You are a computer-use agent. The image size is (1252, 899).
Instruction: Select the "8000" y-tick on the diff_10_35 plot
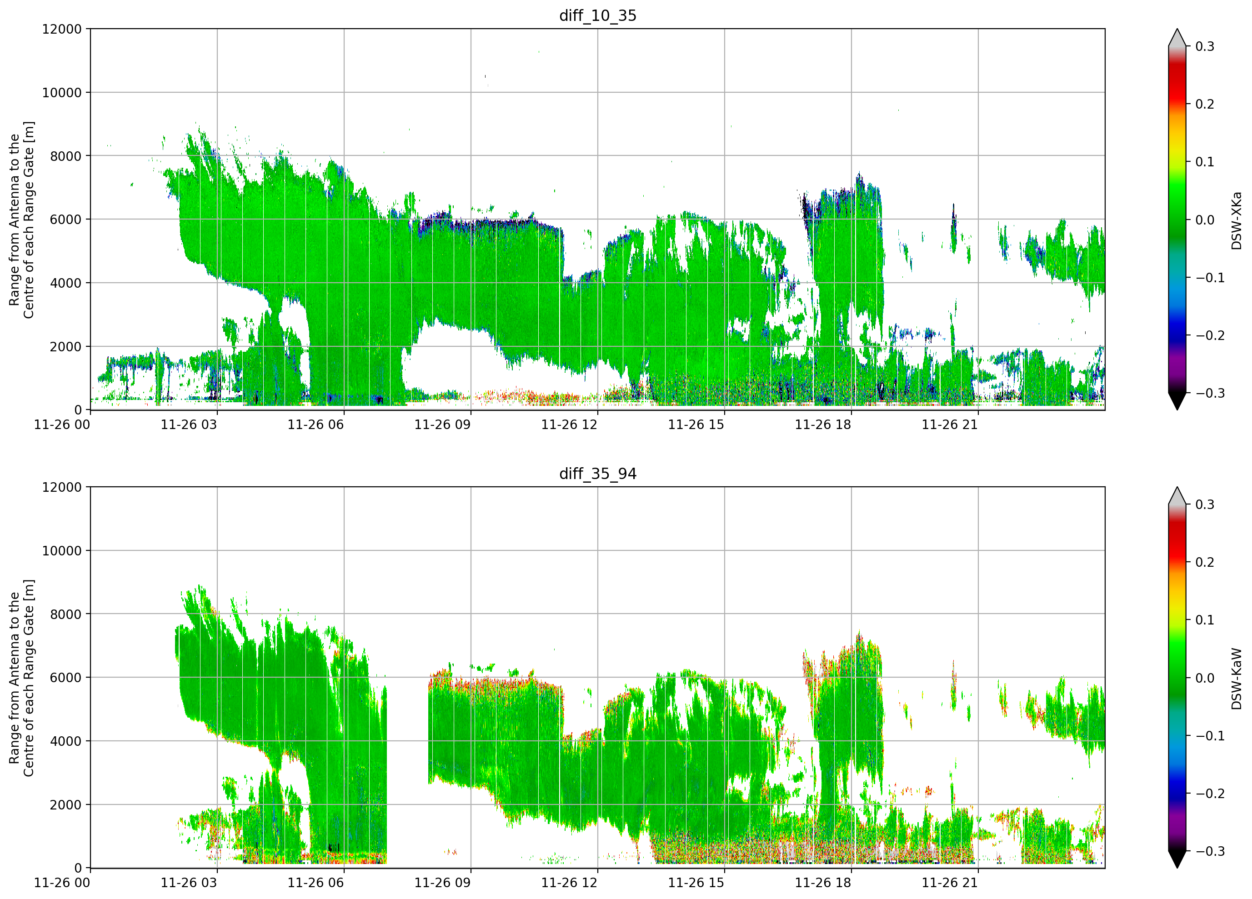[65, 156]
